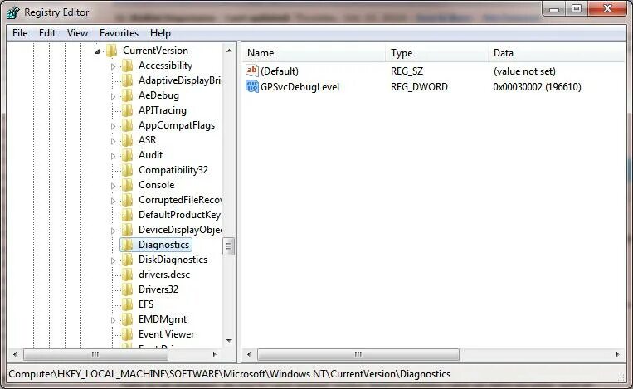Expand the AeDebug key
Image resolution: width=633 pixels, height=389 pixels.
113,96
